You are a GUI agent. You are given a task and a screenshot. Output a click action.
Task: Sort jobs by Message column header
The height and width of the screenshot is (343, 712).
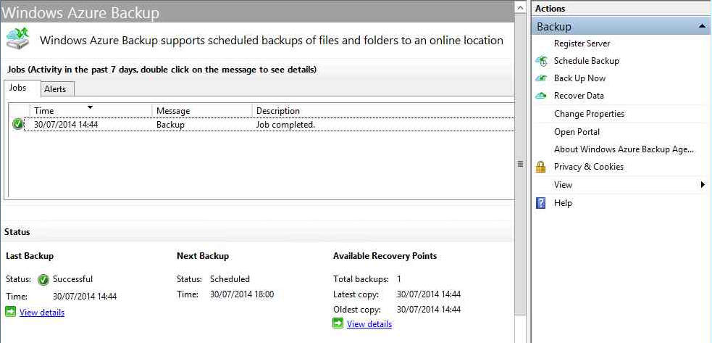point(202,110)
